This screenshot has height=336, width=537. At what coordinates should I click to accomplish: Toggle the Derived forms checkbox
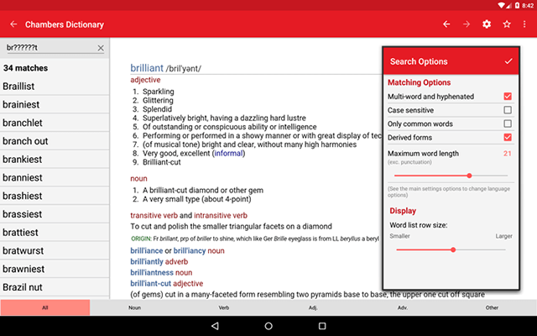(508, 137)
